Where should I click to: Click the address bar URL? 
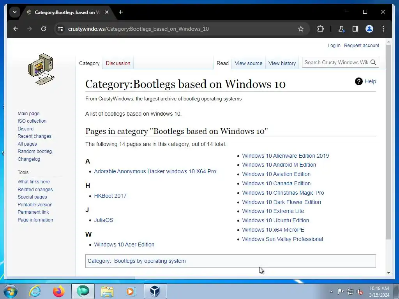coord(138,29)
